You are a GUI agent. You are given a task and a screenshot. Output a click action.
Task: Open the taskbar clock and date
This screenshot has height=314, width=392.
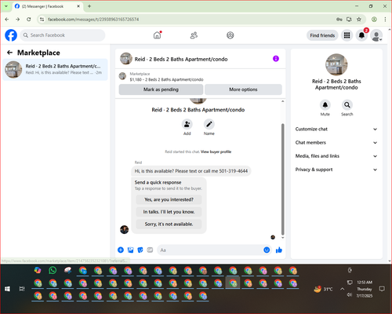coord(365,289)
